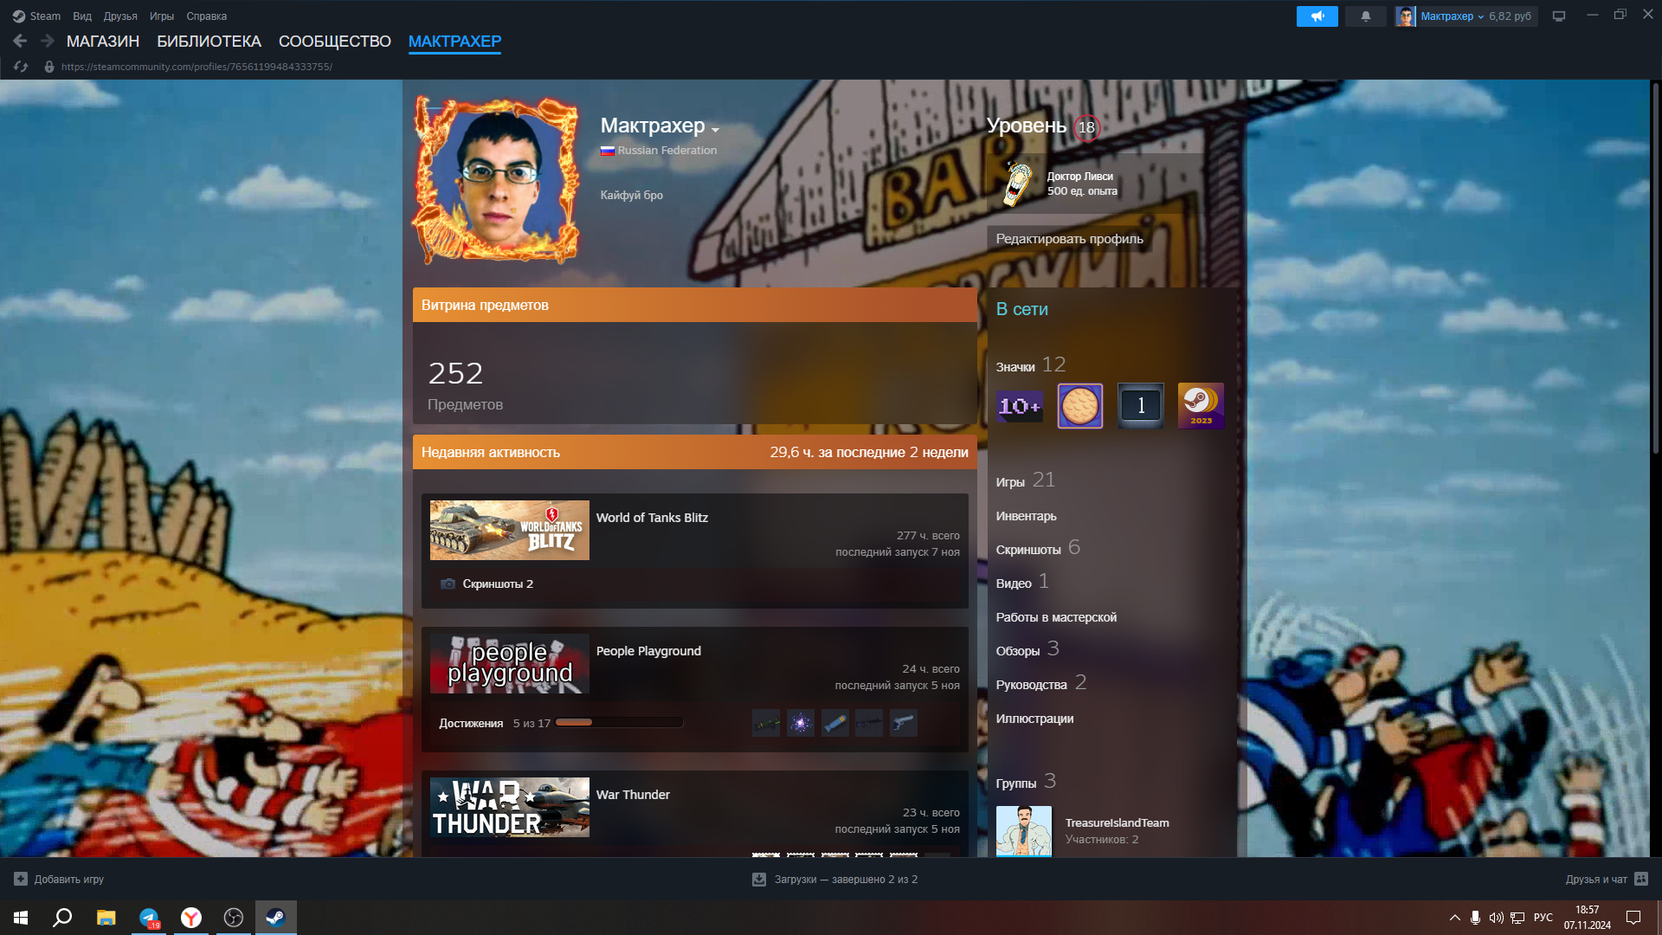
Task: Open notifications bell icon
Action: 1366,16
